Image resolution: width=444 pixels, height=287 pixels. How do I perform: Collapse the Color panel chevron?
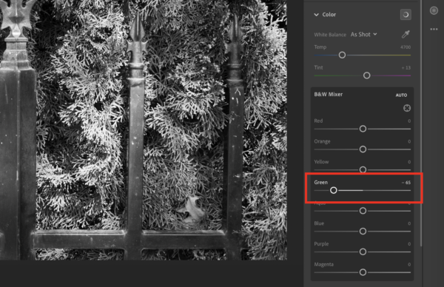pyautogui.click(x=316, y=15)
